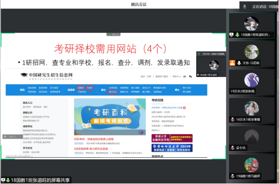Click the microphone icon in the 正在讲话 indicator
Image resolution: width=279 pixels, height=184 pixels.
pos(245,7)
